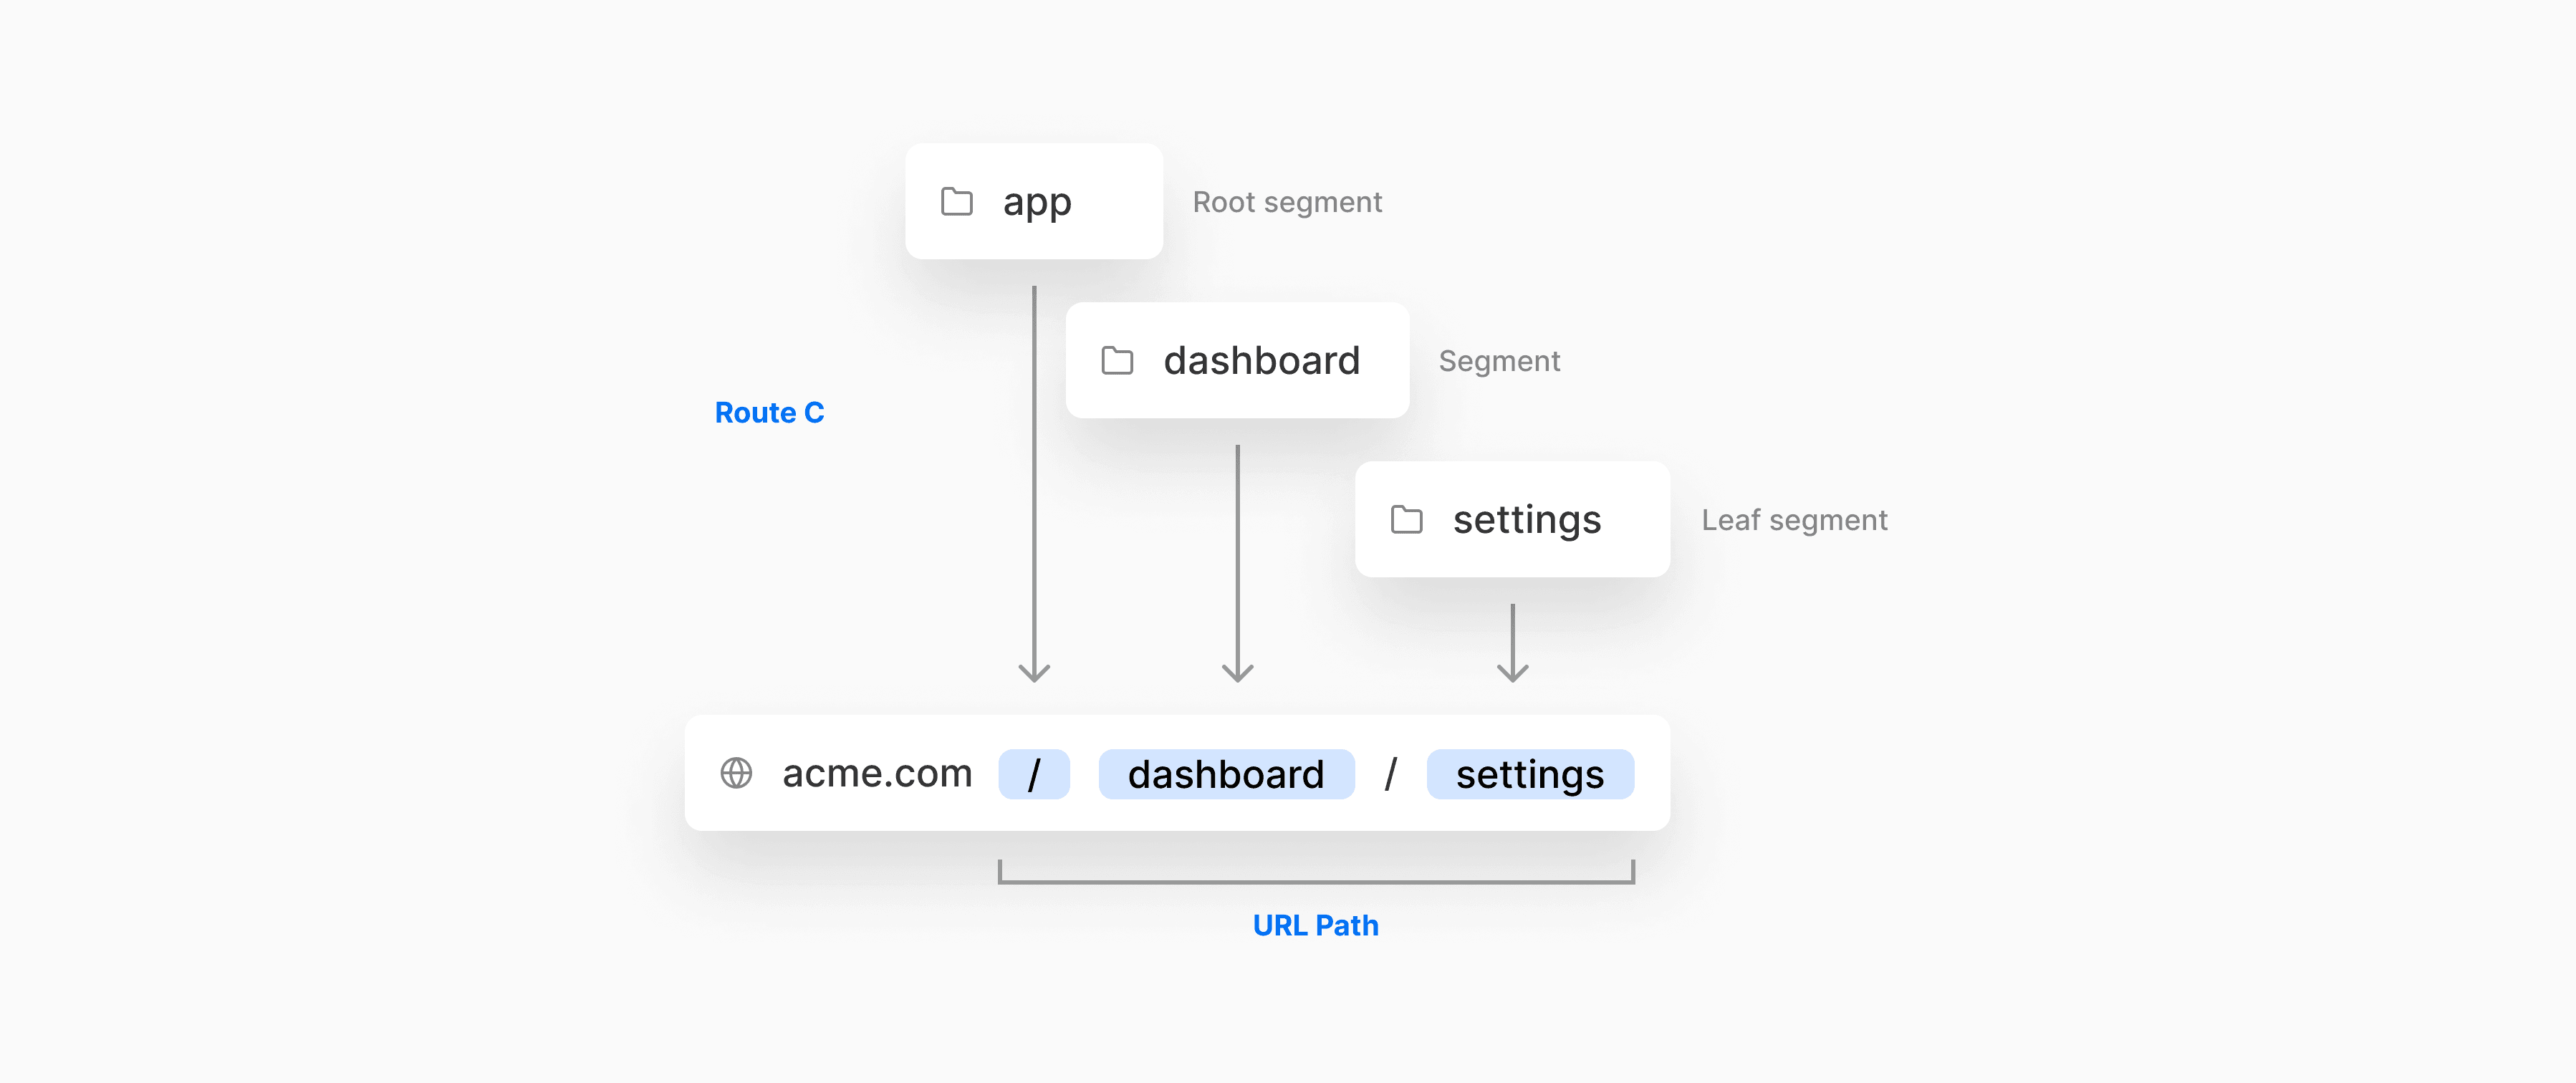Click the URL Path label
Screen dimensions: 2576x1083
[1316, 925]
